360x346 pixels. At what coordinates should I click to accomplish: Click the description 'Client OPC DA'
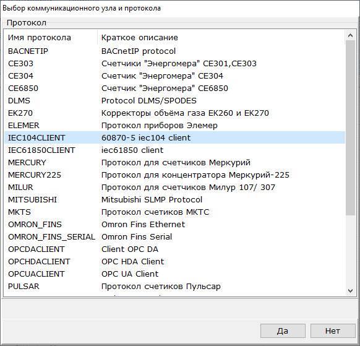pyautogui.click(x=130, y=249)
